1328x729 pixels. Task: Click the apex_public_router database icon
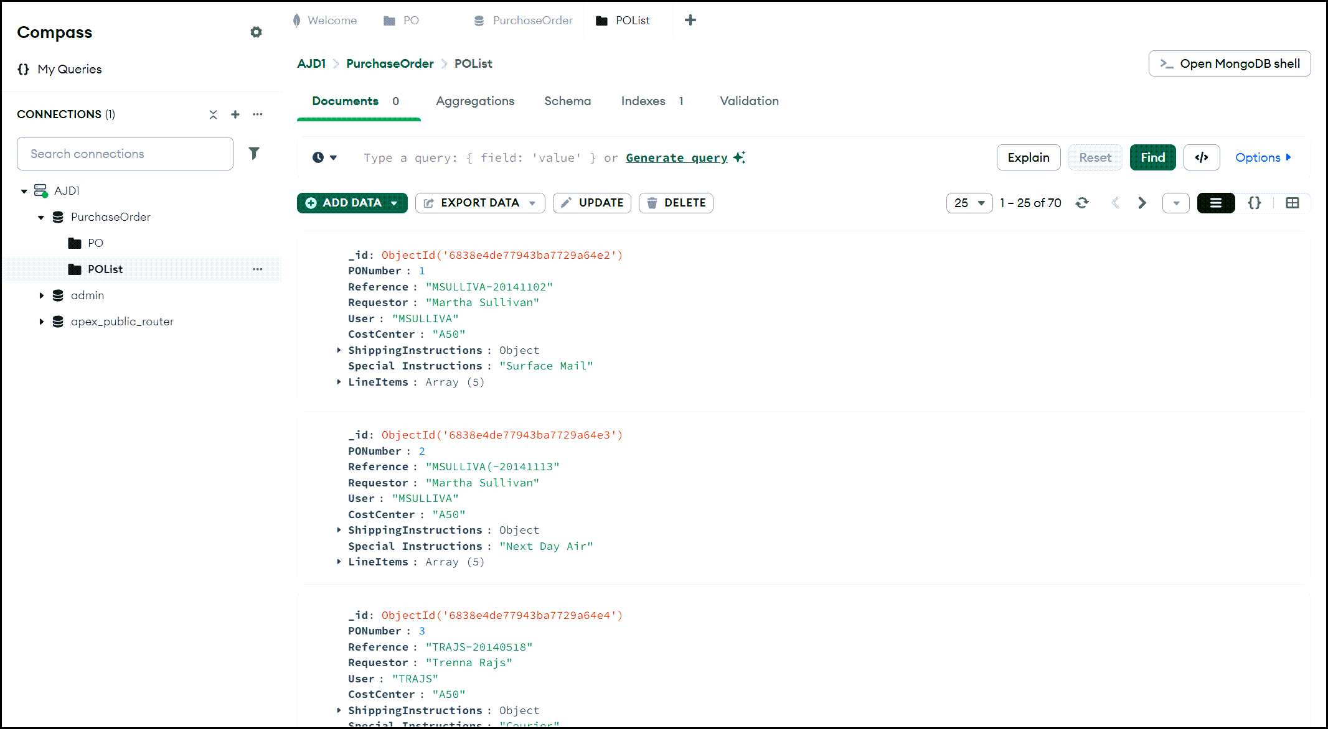(x=58, y=322)
